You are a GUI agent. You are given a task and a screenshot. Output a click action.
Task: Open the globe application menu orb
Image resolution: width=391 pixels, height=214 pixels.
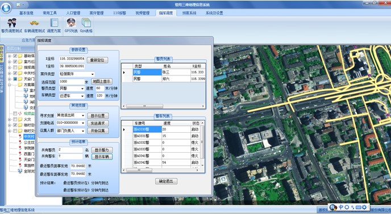click(6, 7)
